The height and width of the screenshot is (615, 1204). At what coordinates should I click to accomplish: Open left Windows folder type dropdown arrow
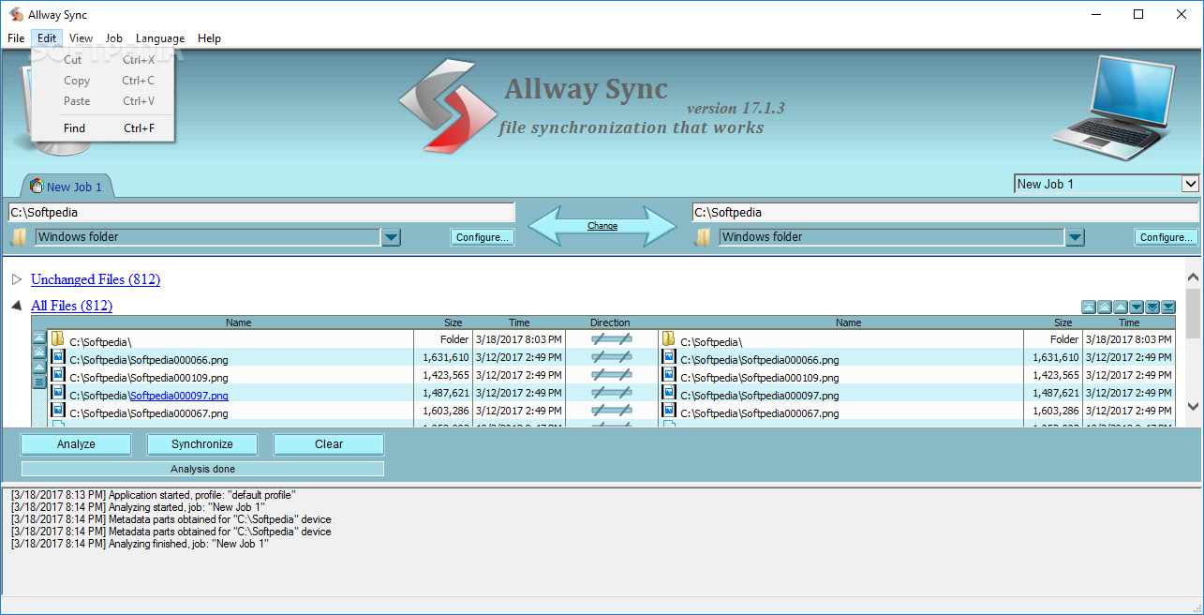click(391, 237)
